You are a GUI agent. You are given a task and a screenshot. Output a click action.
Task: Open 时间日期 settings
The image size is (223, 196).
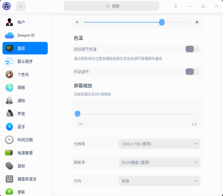point(25,140)
